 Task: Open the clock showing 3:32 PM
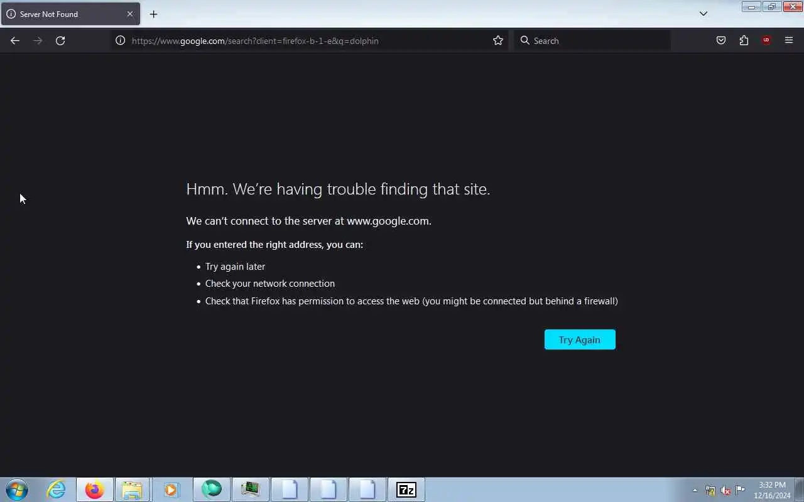pos(772,490)
